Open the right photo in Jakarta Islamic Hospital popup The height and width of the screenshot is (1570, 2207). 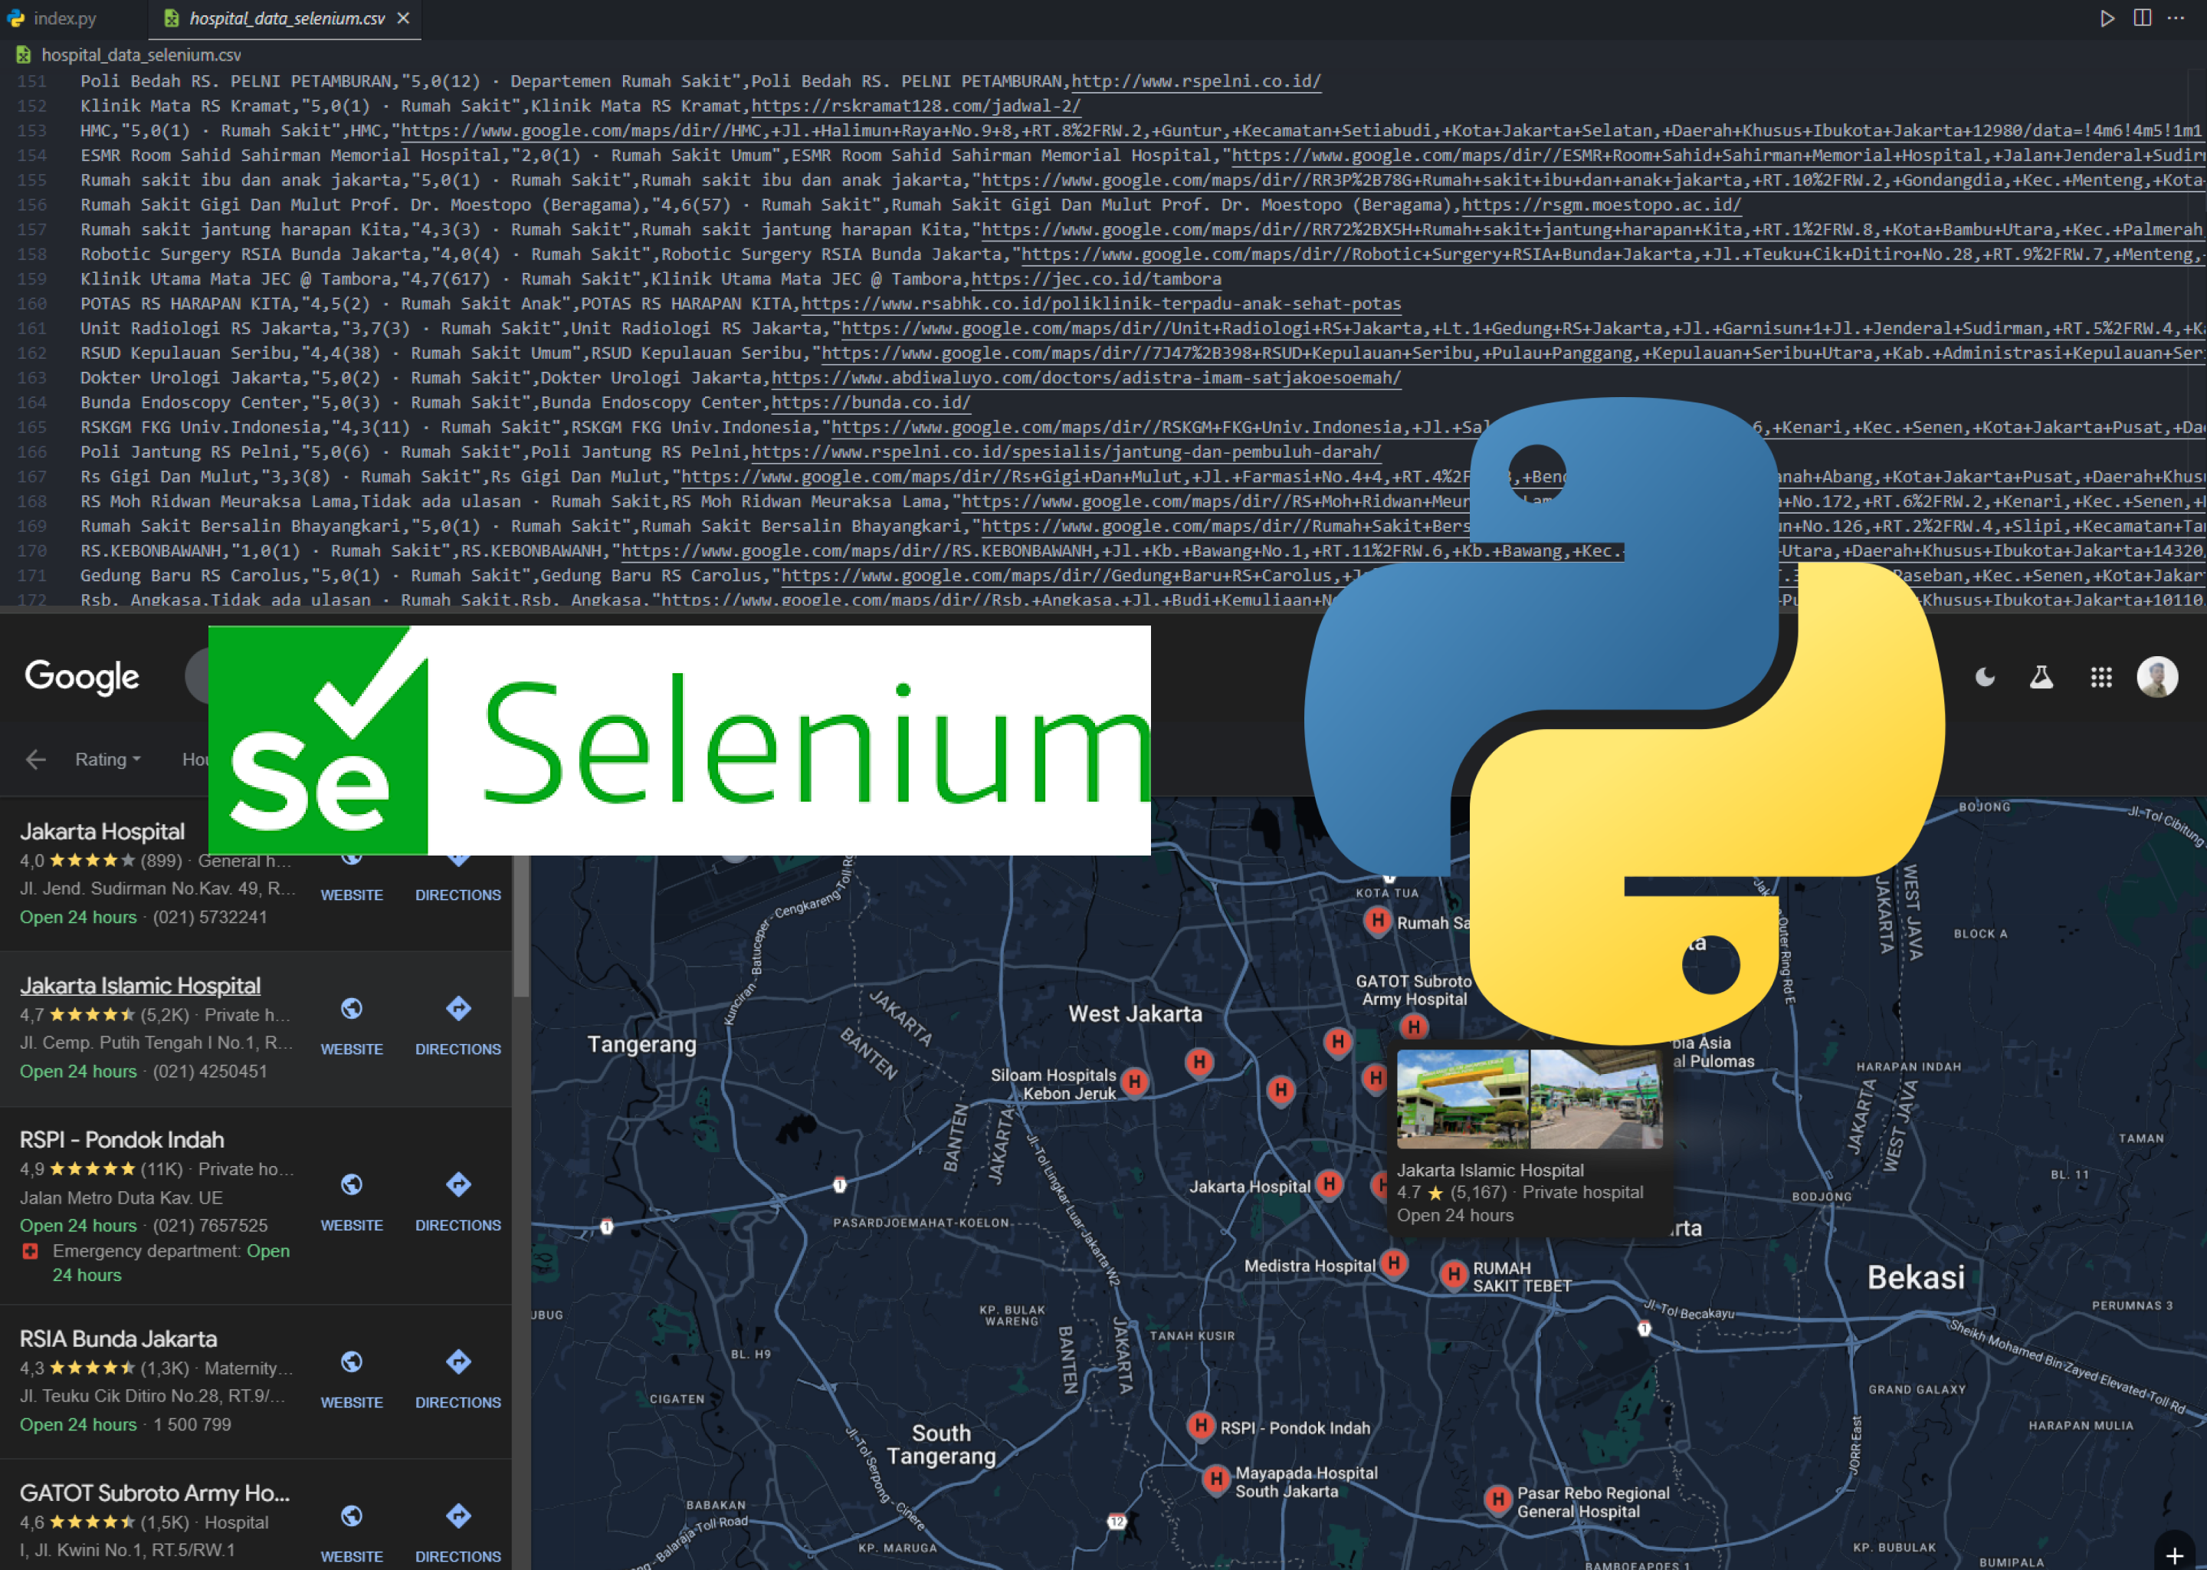pos(1596,1099)
